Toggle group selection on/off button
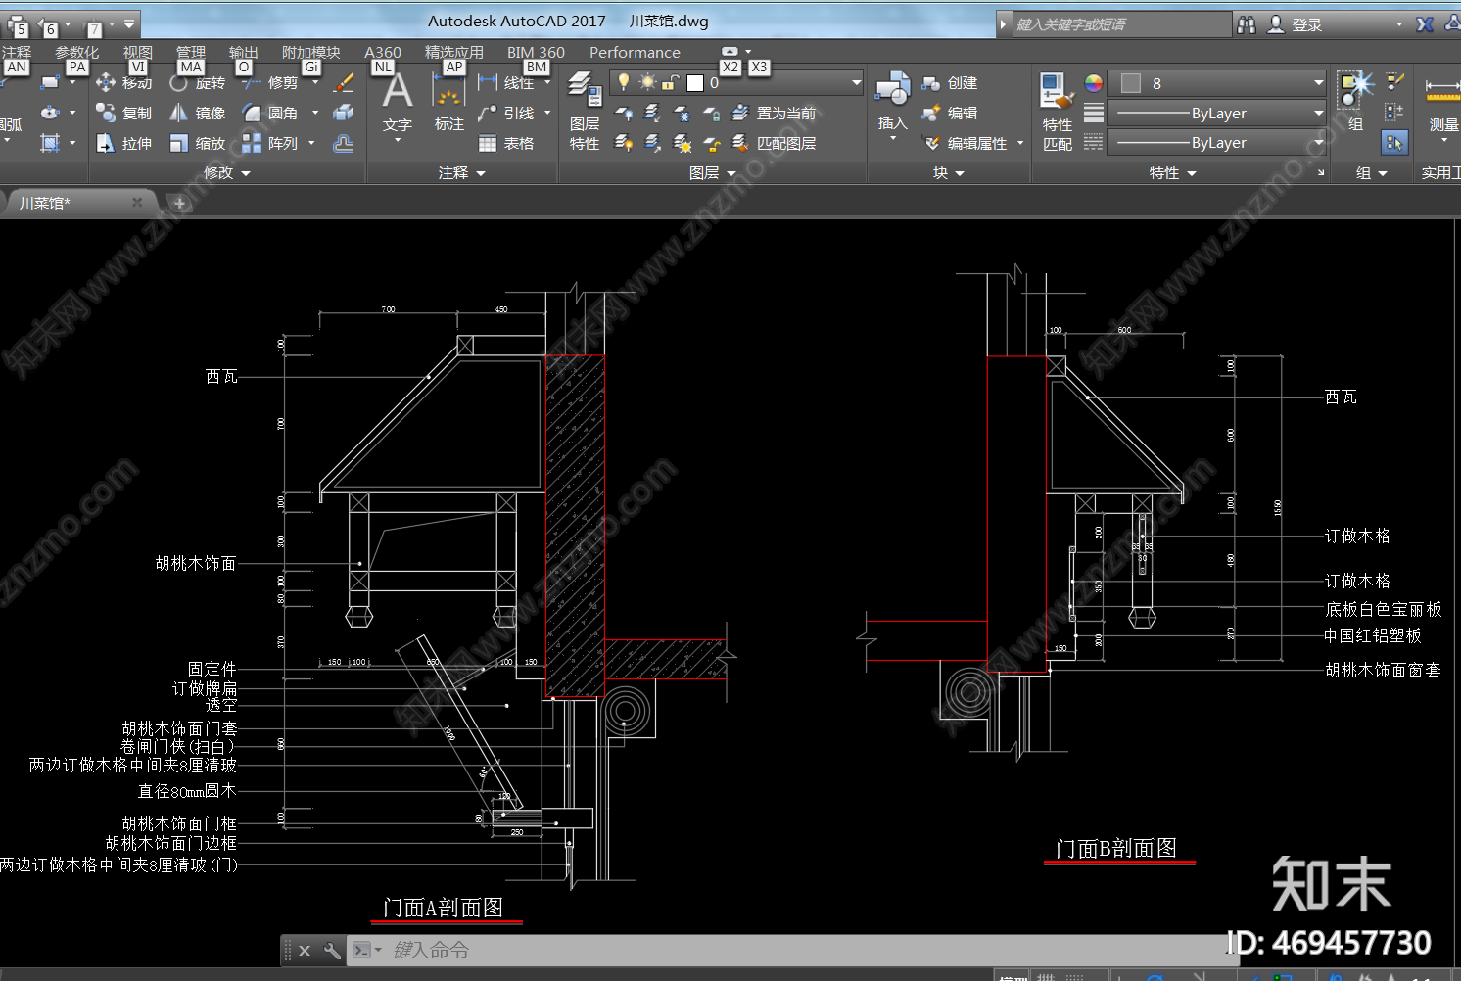Viewport: 1461px width, 981px height. coord(1394,143)
